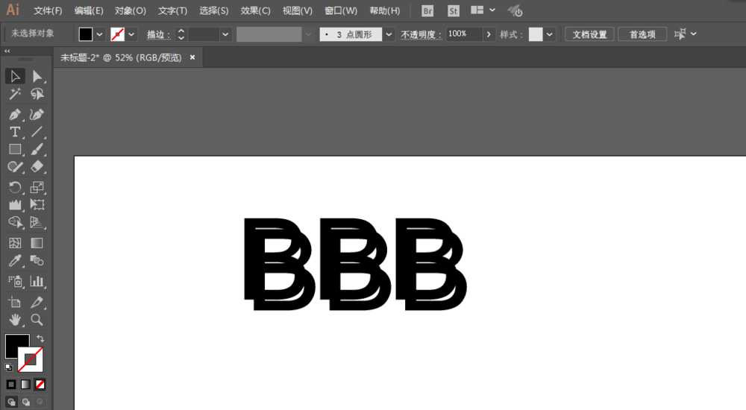The height and width of the screenshot is (410, 746).
Task: Select the Direct Selection tool
Action: coord(37,76)
